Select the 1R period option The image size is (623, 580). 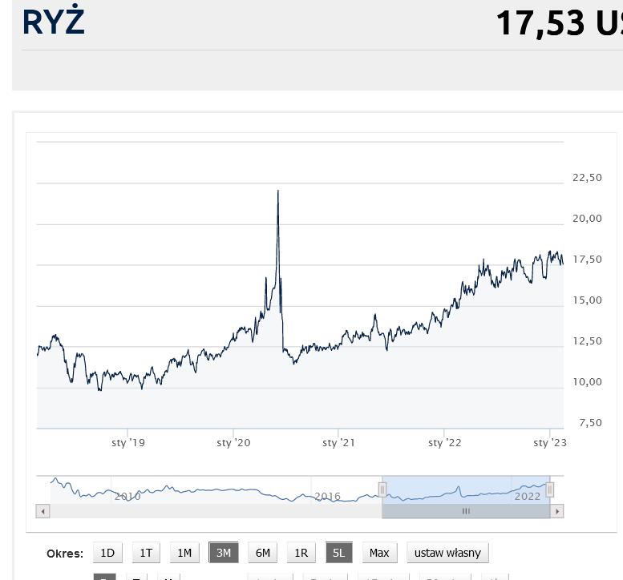(301, 553)
